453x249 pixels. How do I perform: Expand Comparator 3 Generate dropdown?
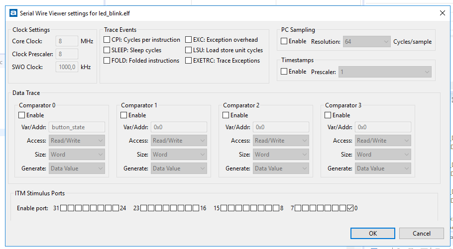tap(383, 168)
